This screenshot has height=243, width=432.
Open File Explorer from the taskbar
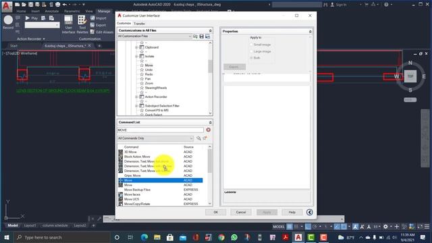coord(157,237)
